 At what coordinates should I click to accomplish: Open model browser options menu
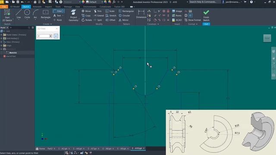coord(33,28)
